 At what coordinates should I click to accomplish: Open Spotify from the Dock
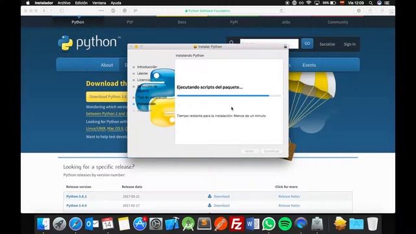pos(285,224)
